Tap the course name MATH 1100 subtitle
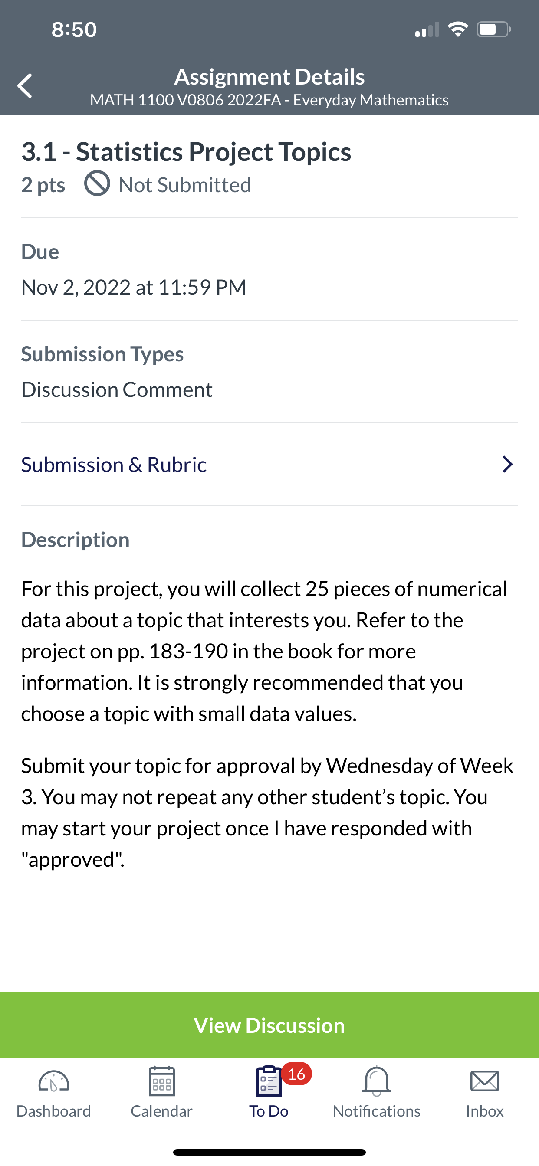This screenshot has width=539, height=1166. pyautogui.click(x=269, y=100)
